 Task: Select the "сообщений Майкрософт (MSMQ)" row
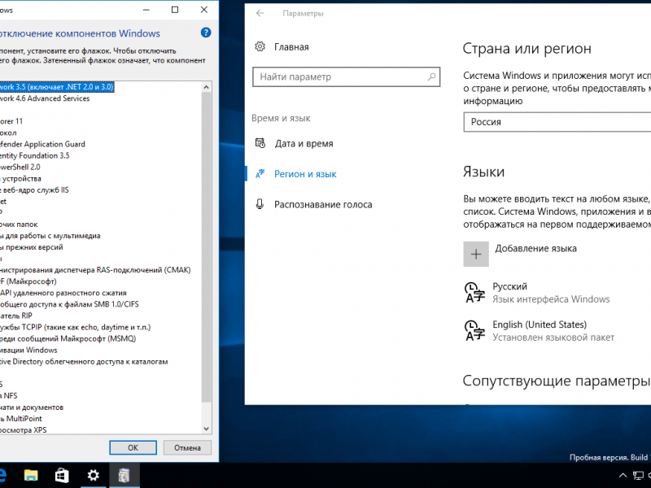[68, 338]
